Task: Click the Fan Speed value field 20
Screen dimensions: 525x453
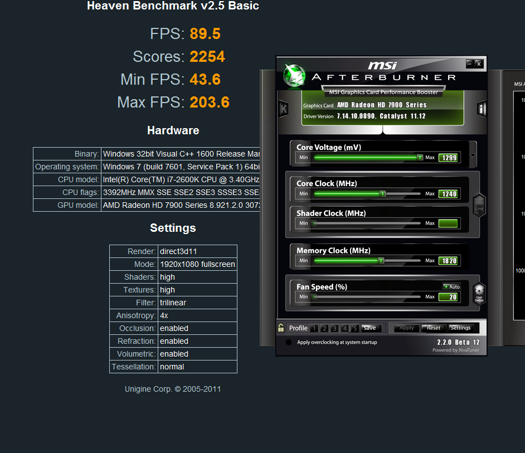Action: [x=448, y=297]
